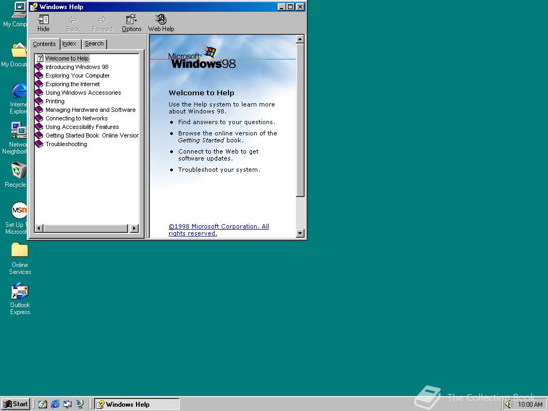This screenshot has width=548, height=411.
Task: Expand the Exploring the Internet topic
Action: pyautogui.click(x=72, y=84)
